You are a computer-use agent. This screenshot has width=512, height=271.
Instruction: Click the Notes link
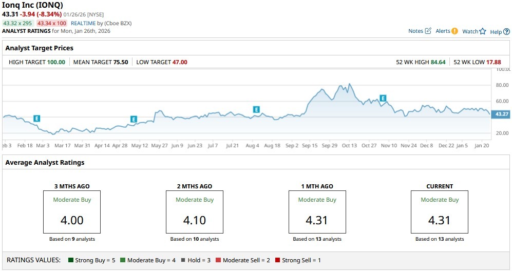415,31
